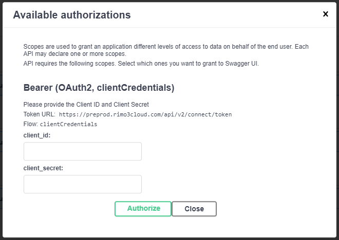Focus the client_secret text box
The width and height of the screenshot is (339, 240).
tap(82, 184)
